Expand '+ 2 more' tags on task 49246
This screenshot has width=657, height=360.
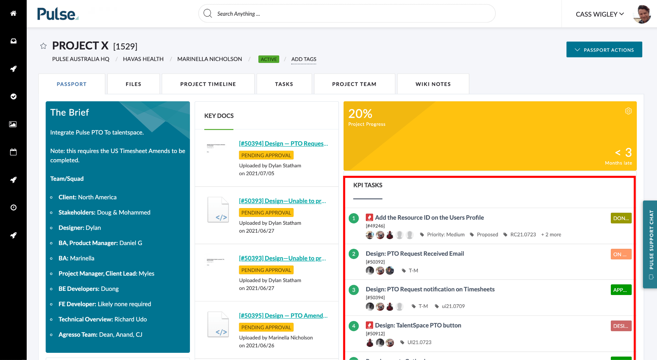(551, 235)
